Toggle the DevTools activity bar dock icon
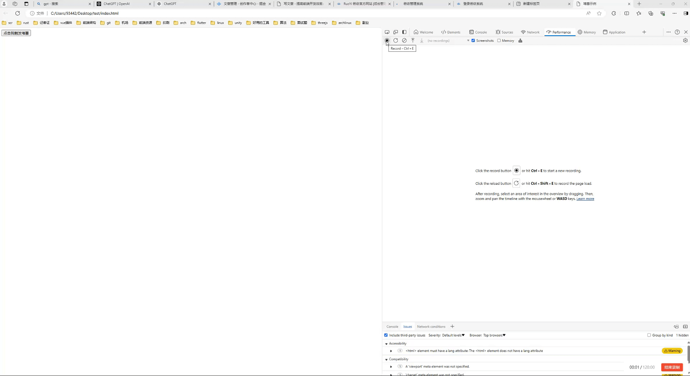The width and height of the screenshot is (690, 376). pyautogui.click(x=404, y=32)
